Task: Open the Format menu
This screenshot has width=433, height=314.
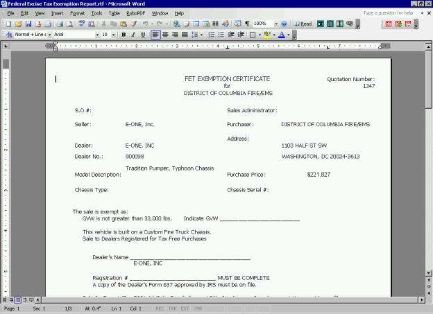Action: click(77, 13)
